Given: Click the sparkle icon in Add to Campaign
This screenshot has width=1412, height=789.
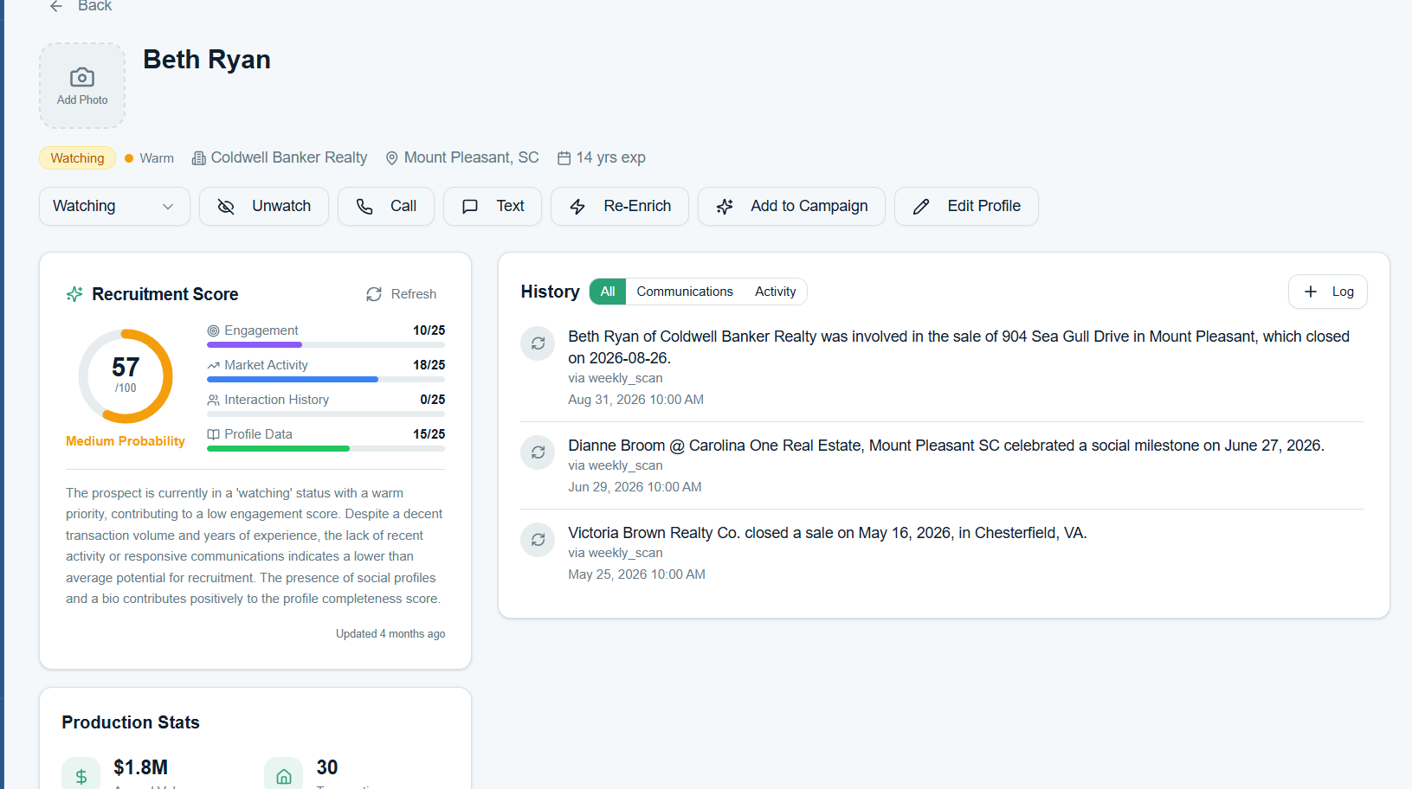Looking at the screenshot, I should click(x=725, y=207).
